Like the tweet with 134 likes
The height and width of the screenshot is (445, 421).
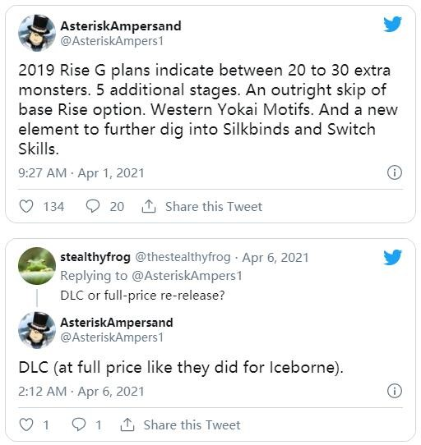pyautogui.click(x=26, y=206)
